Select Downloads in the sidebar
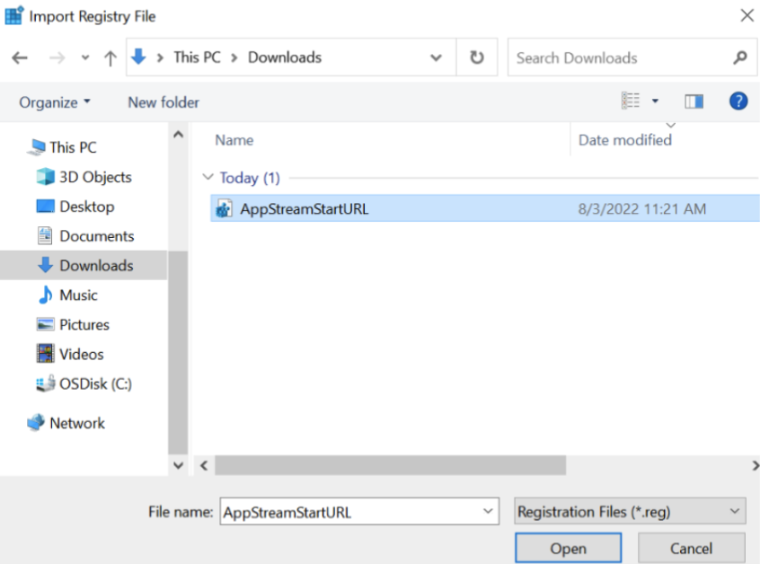This screenshot has height=564, width=760. point(84,265)
